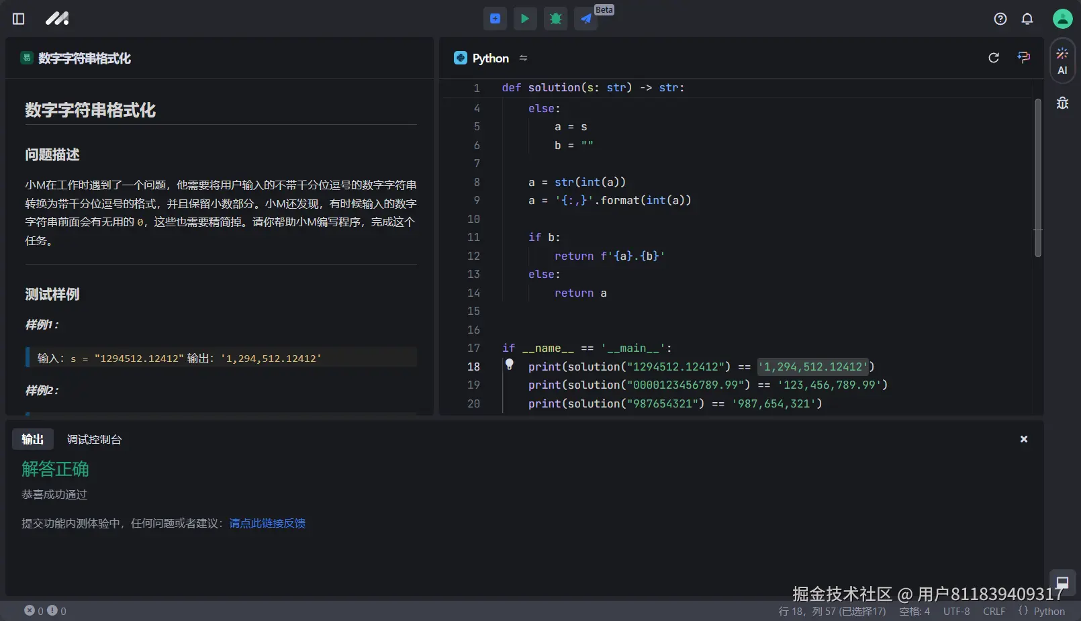Change indentation via 空格: 4 in status bar
Viewport: 1081px width, 621px height.
point(914,611)
